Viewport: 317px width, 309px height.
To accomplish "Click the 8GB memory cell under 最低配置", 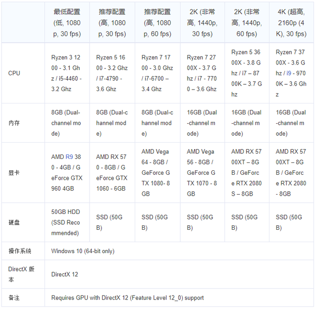I will coord(67,123).
